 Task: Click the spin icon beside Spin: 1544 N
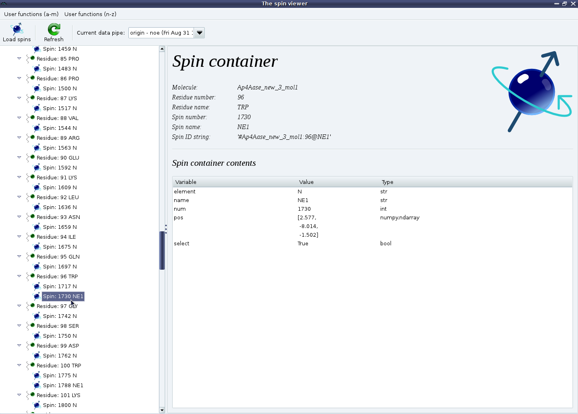37,128
